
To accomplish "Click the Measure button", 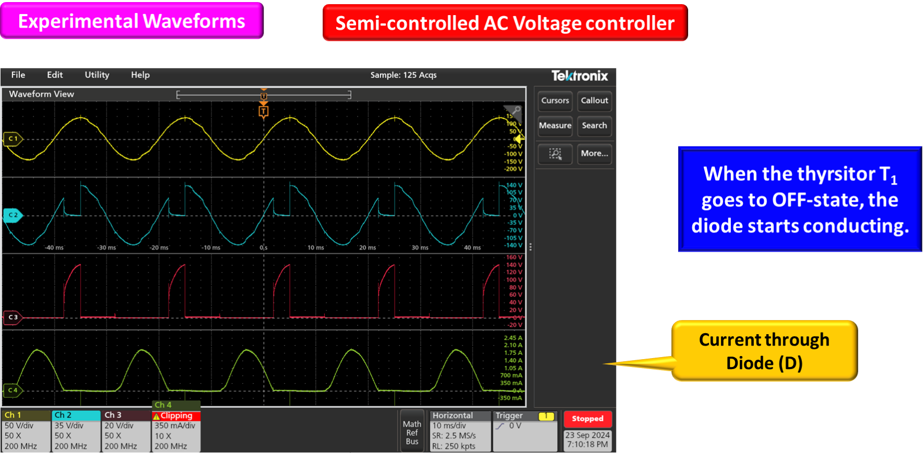I will click(x=555, y=126).
